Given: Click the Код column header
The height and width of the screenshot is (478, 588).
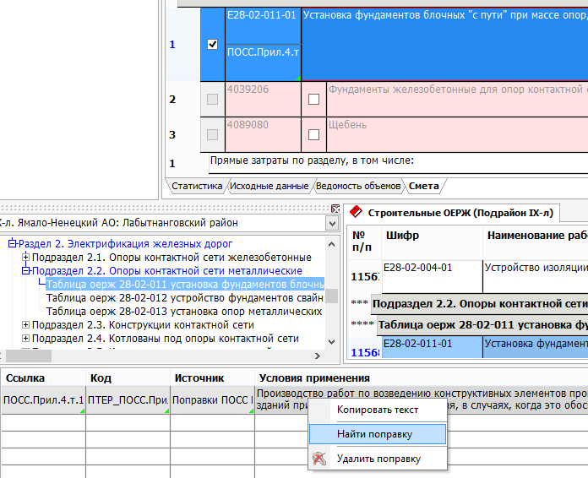Looking at the screenshot, I should click(128, 378).
